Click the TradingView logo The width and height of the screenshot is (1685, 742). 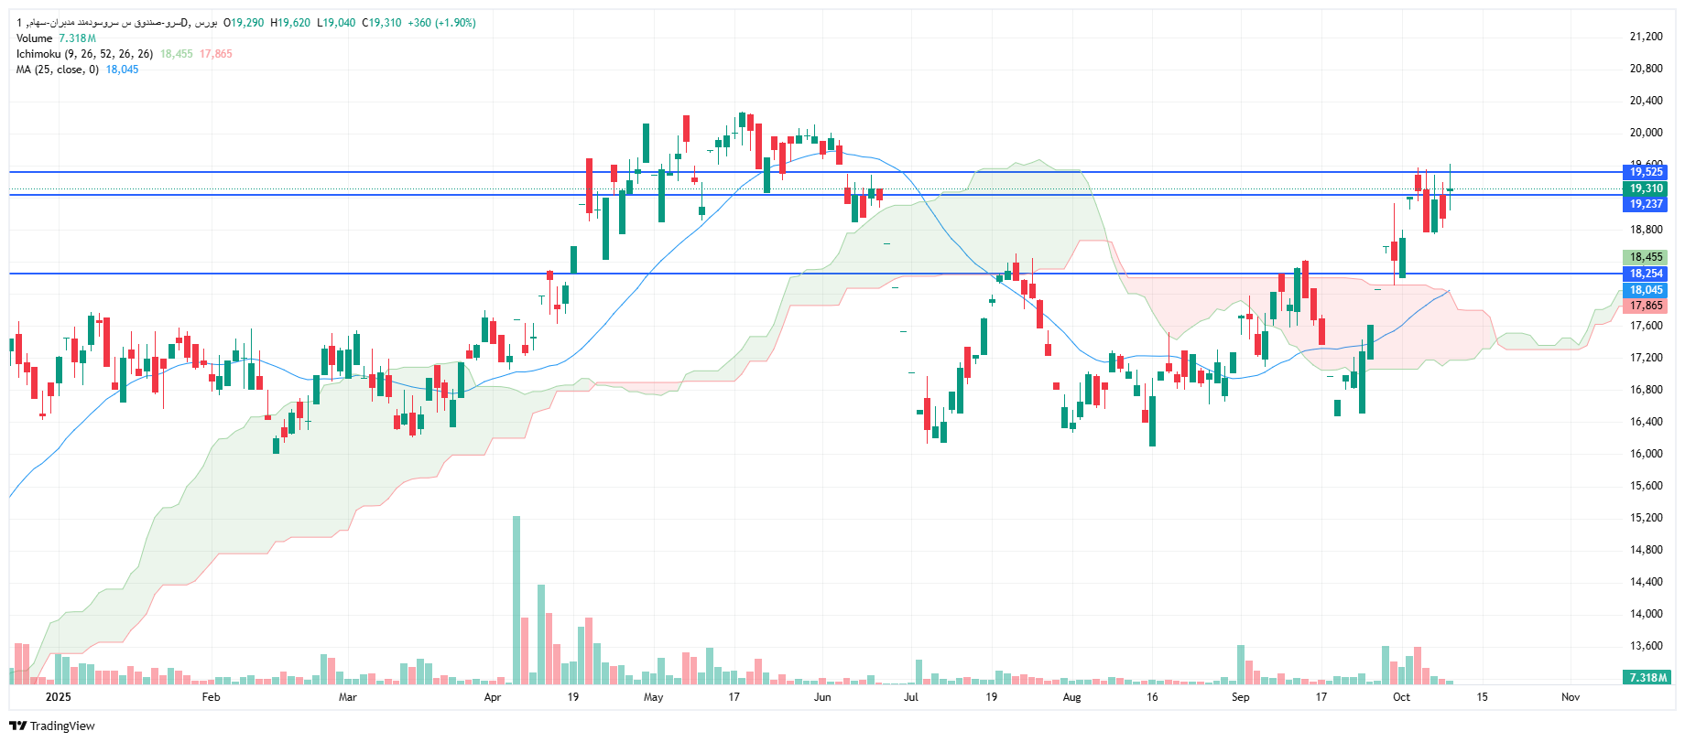click(x=52, y=726)
